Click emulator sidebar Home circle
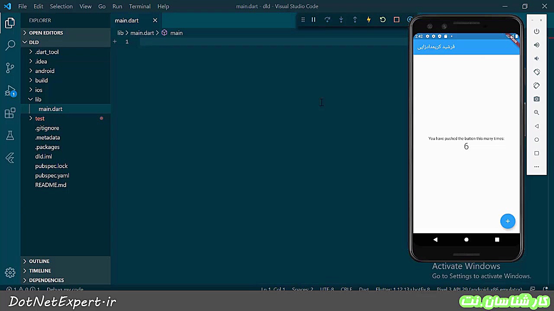554x311 pixels. point(537,140)
